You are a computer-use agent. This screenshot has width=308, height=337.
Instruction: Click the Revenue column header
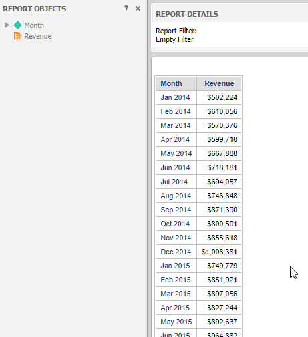pyautogui.click(x=219, y=83)
